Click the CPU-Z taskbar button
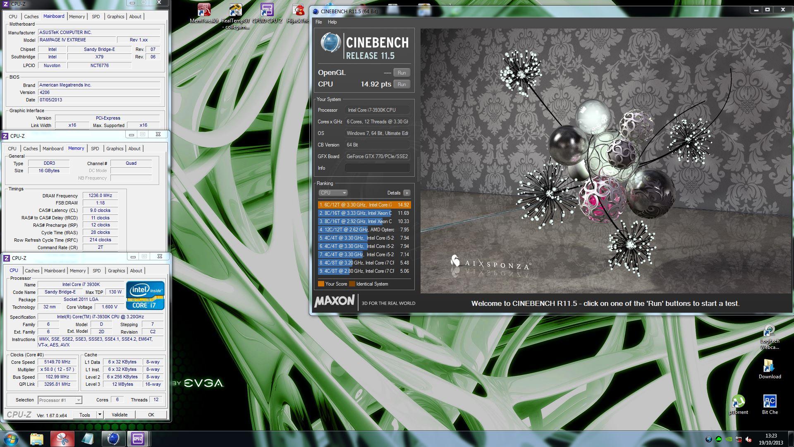Viewport: 794px width, 447px height. (x=138, y=439)
